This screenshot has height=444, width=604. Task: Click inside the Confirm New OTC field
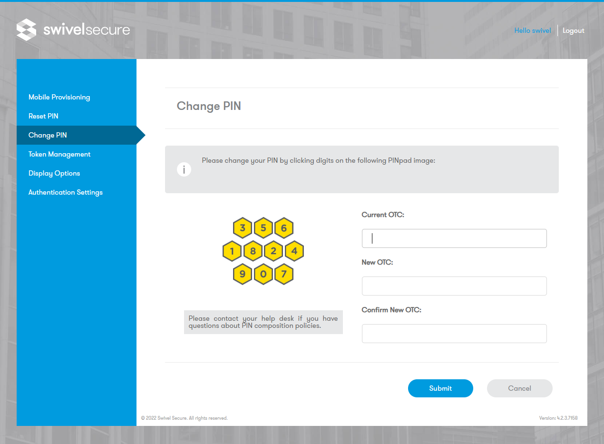(x=454, y=334)
